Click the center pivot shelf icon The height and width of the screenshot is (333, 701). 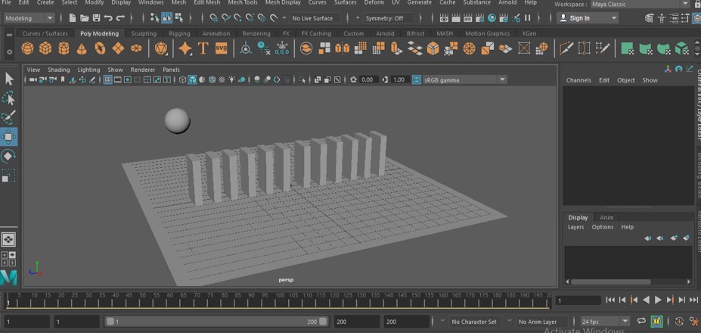click(245, 48)
